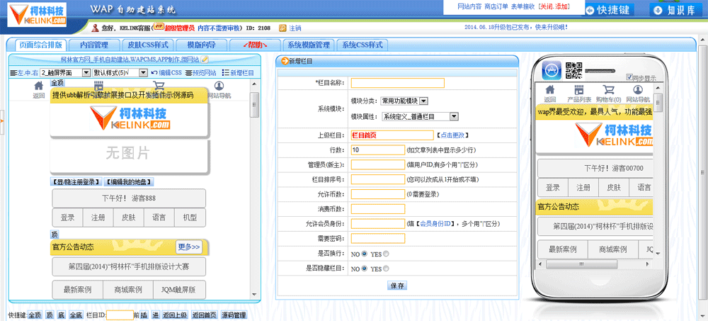Focus the 栏目ID input at bottom
The width and height of the screenshot is (708, 321).
click(x=120, y=315)
